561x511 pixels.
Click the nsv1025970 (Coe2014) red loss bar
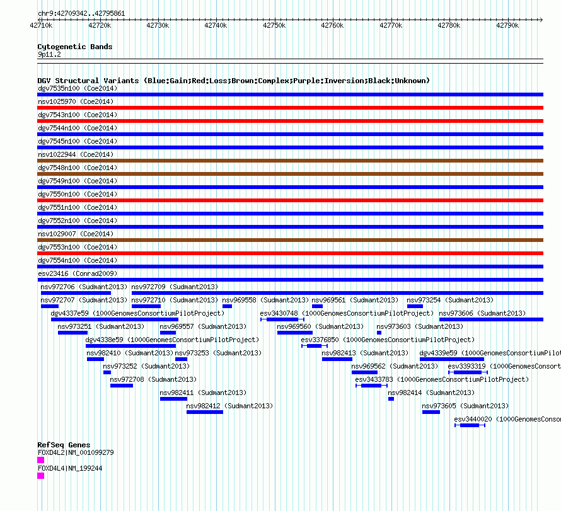click(290, 108)
